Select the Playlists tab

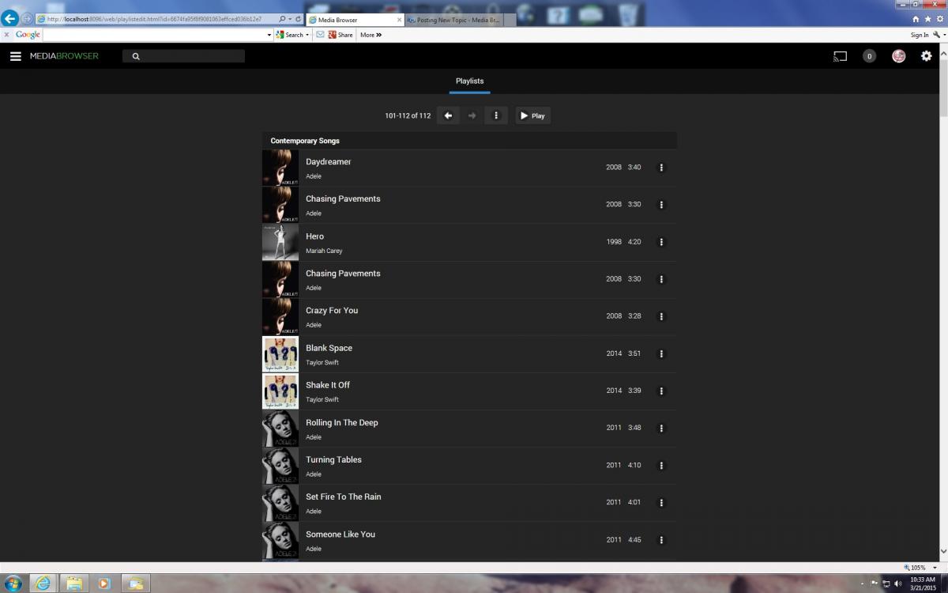click(x=469, y=81)
